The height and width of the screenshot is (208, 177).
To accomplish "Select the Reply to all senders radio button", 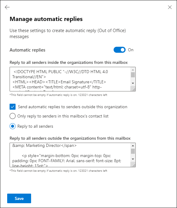I will tap(13, 126).
